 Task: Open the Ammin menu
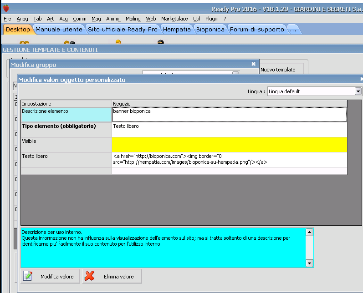[x=113, y=19]
